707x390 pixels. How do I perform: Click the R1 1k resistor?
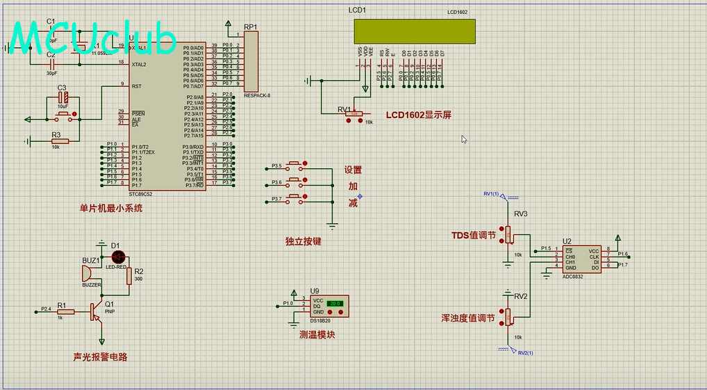(61, 311)
